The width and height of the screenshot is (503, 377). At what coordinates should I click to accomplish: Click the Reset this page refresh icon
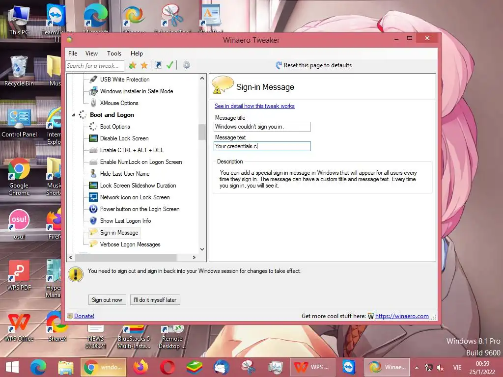(x=279, y=65)
